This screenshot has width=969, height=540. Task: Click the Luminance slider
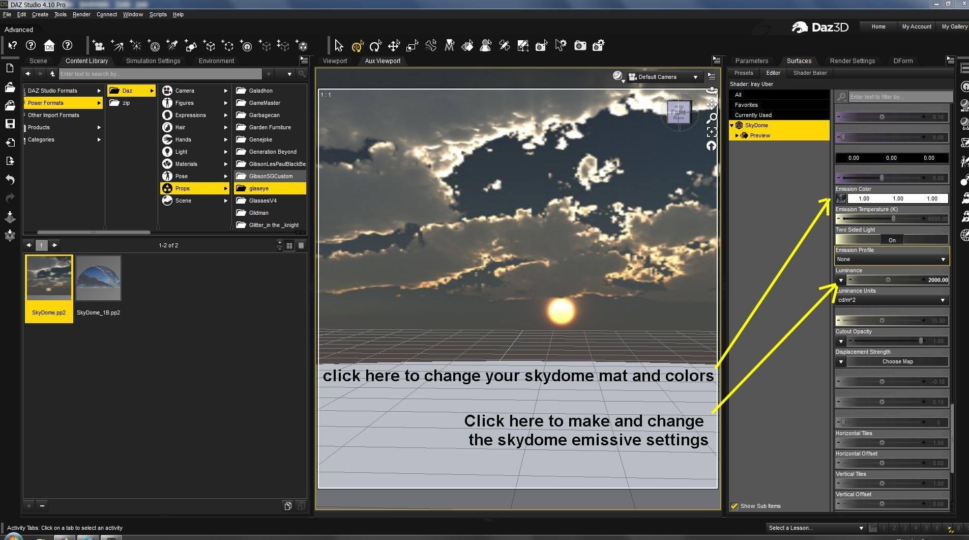coord(888,280)
